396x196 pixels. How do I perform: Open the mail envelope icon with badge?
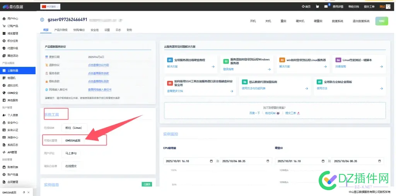click(x=326, y=7)
